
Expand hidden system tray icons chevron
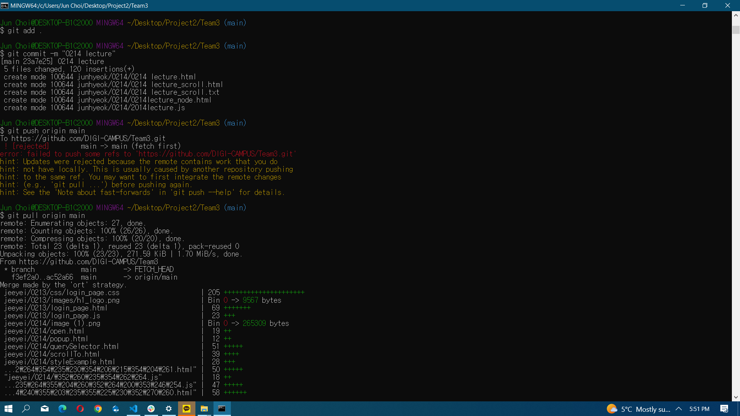[x=679, y=409]
